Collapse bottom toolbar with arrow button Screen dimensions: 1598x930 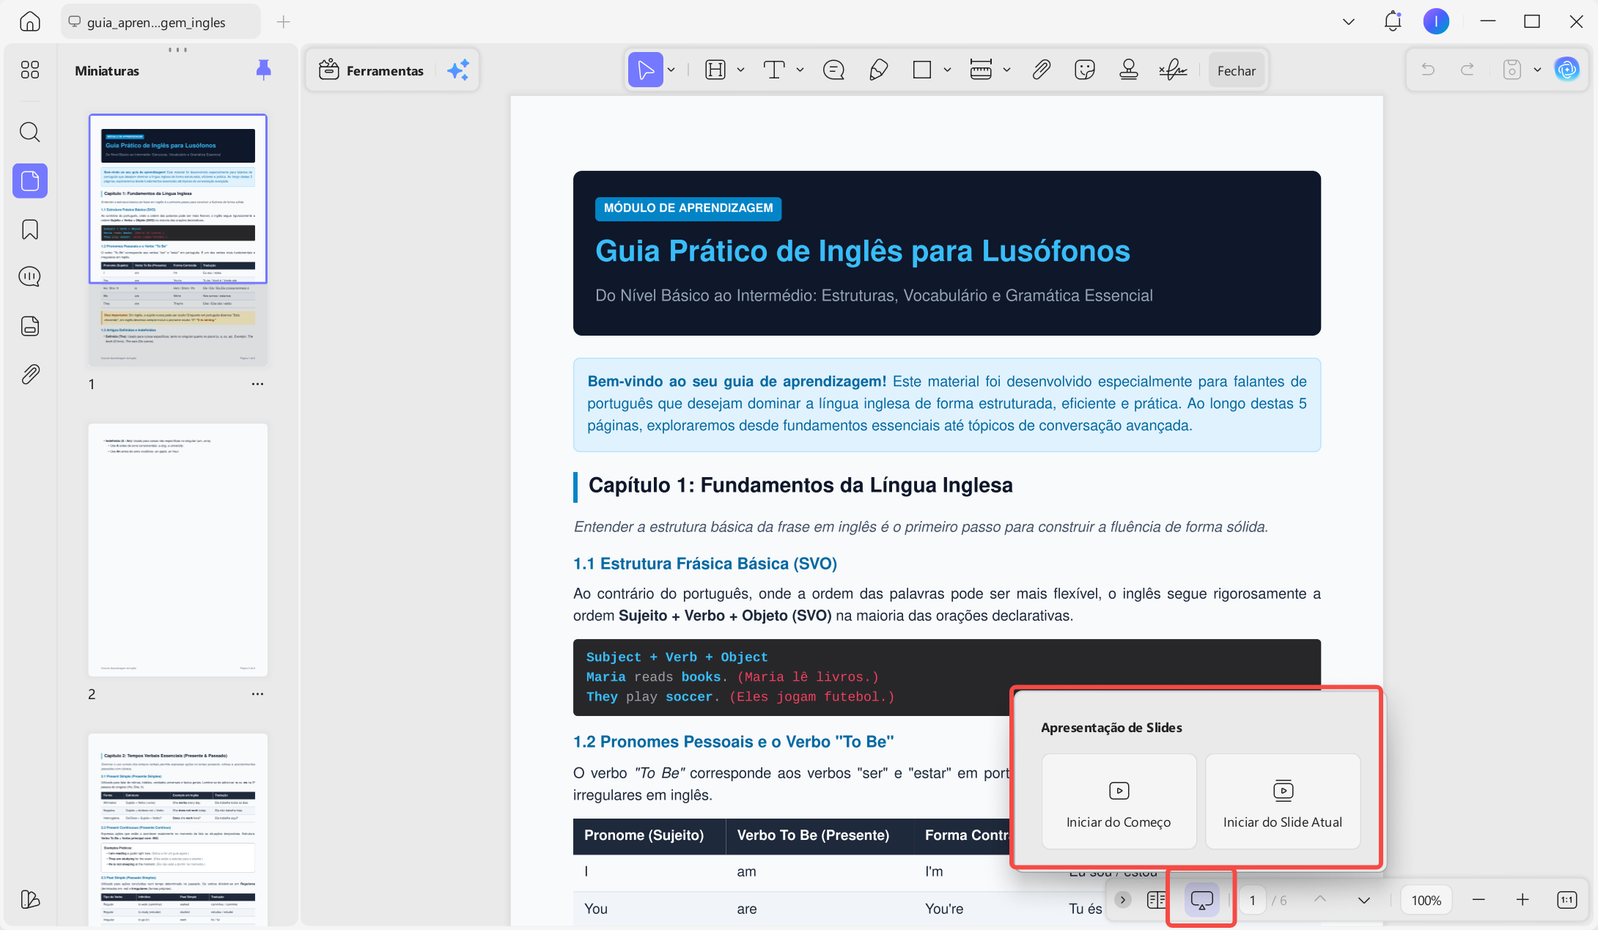pyautogui.click(x=1122, y=900)
